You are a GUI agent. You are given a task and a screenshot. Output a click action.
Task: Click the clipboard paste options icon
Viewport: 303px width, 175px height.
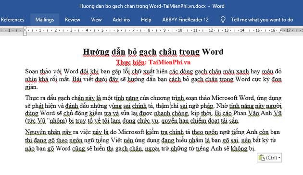coord(262,158)
